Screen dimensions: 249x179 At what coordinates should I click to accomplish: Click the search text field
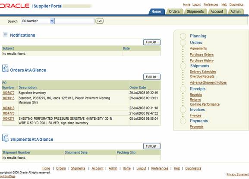click(74, 21)
